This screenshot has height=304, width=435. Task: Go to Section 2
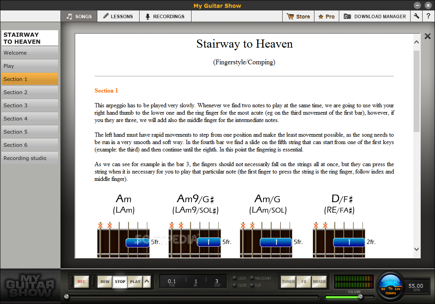(x=30, y=92)
